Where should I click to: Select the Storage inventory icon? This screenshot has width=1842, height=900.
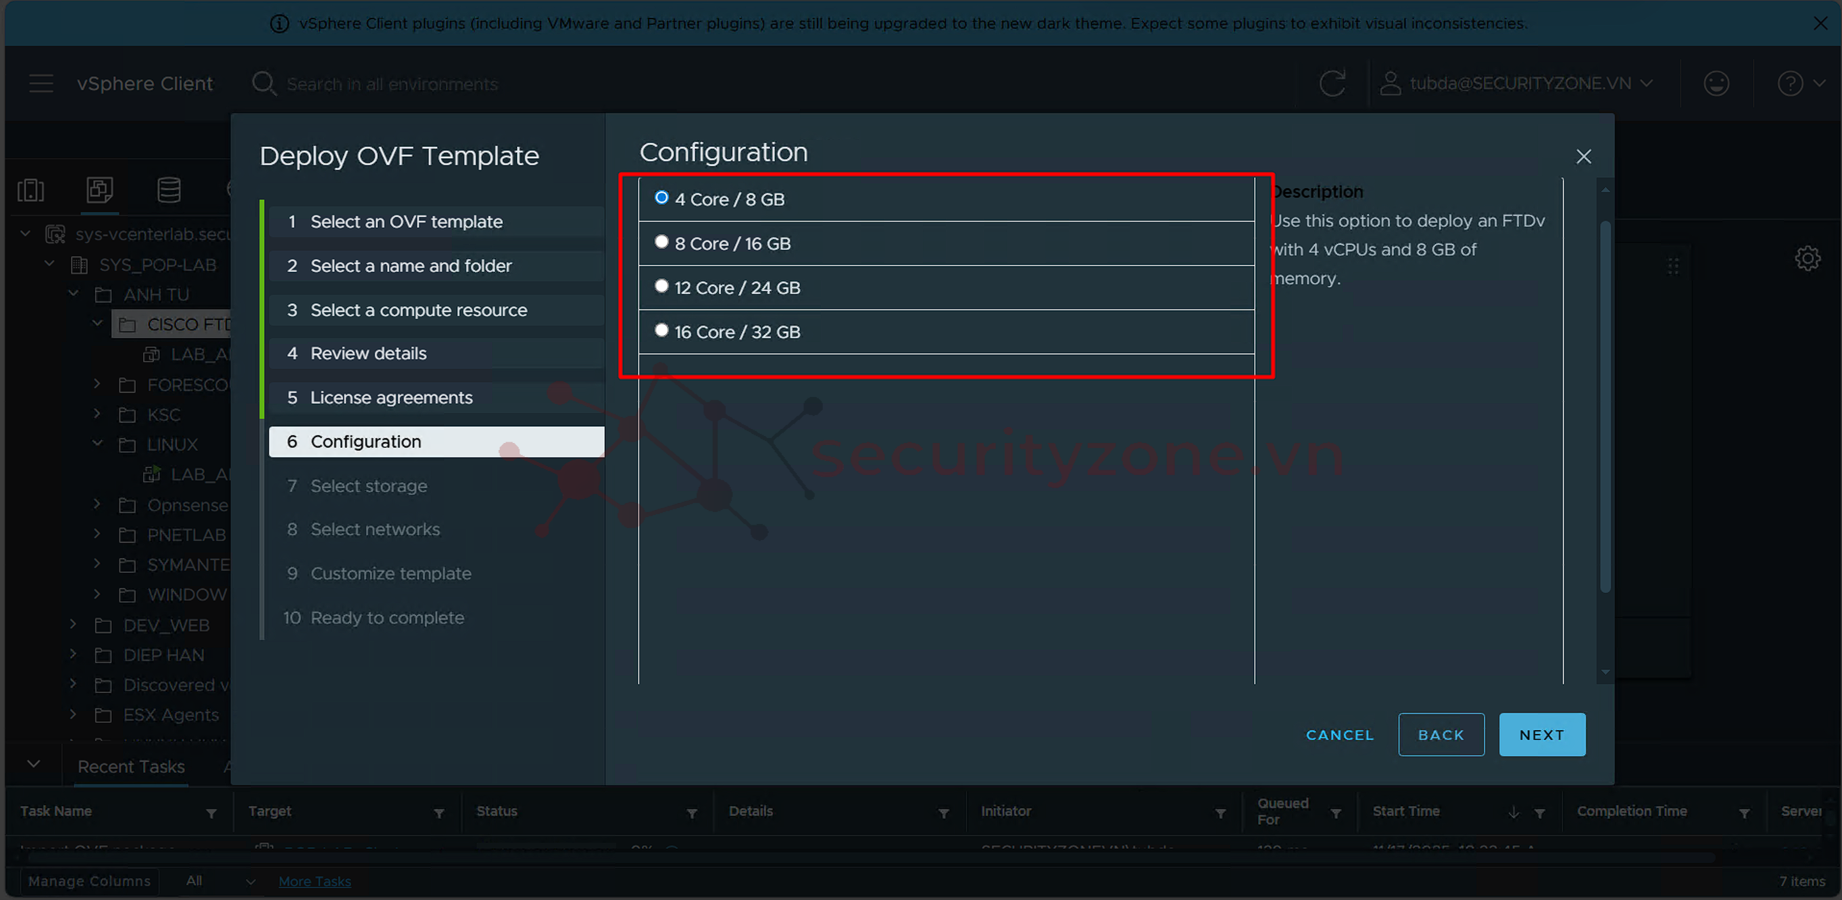168,190
